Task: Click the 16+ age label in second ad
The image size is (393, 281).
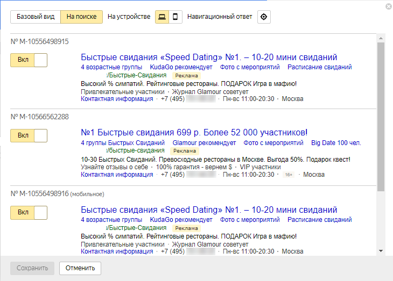Action: [x=289, y=175]
